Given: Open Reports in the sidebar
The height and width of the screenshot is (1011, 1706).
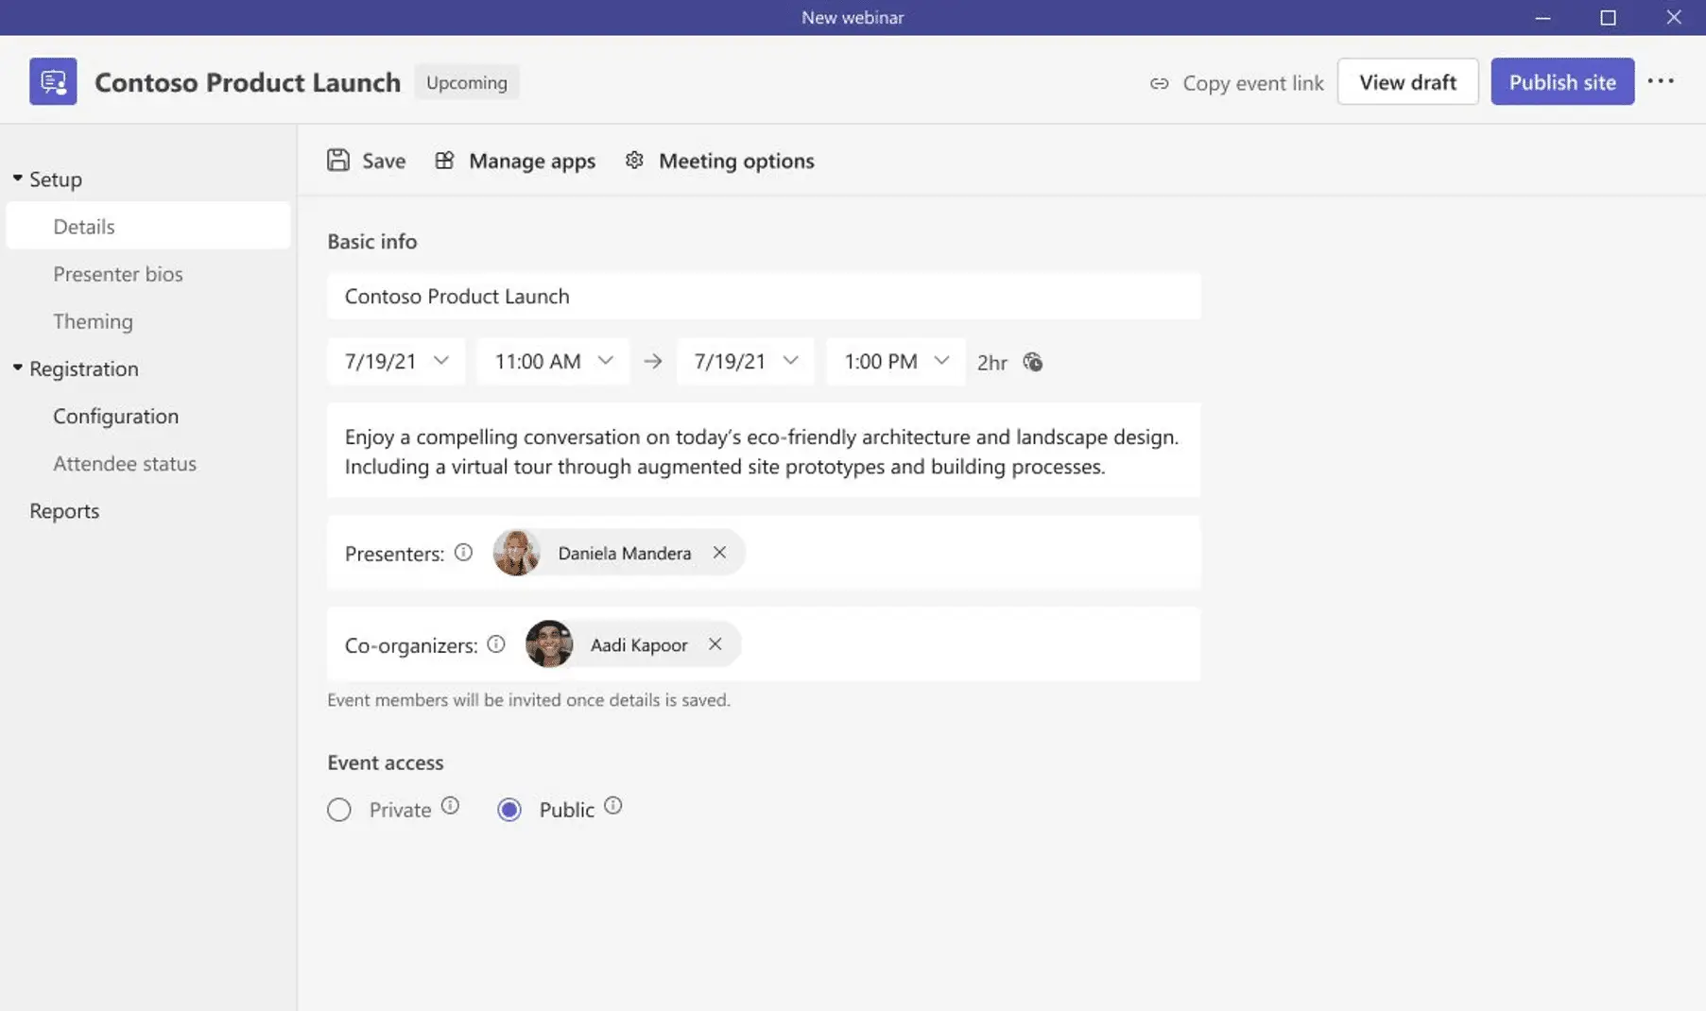Looking at the screenshot, I should click(x=64, y=510).
